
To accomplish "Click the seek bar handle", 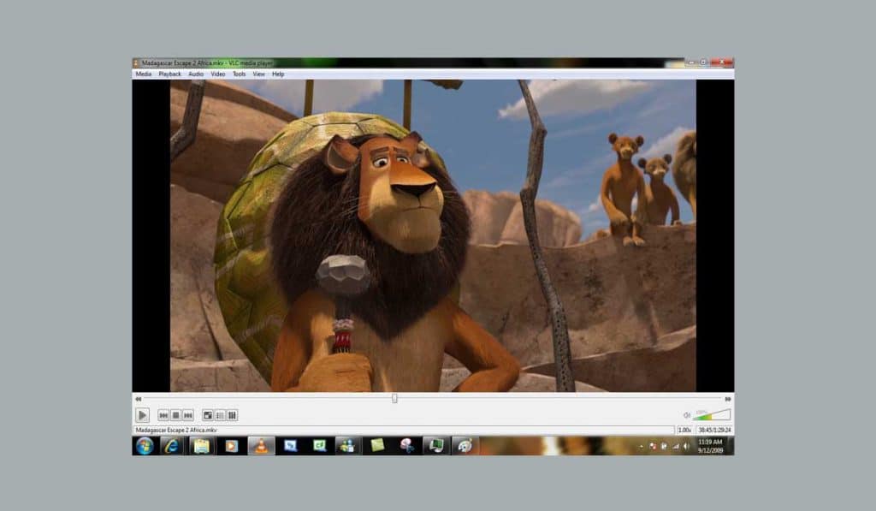I will tap(394, 399).
